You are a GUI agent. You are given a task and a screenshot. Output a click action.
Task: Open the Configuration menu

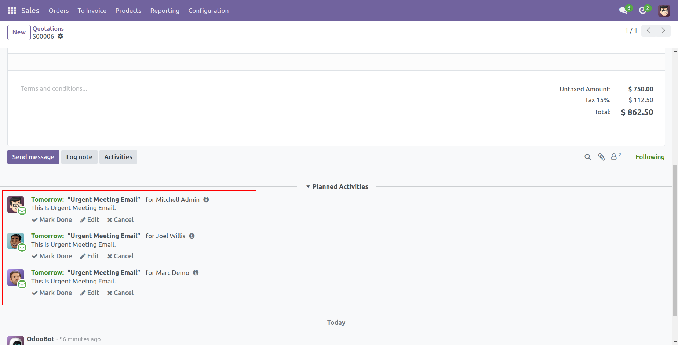click(x=208, y=11)
